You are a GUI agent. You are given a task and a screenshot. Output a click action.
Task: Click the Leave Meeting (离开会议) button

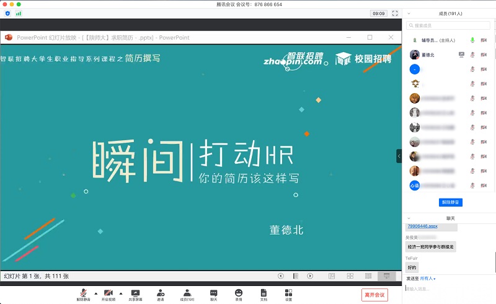tap(374, 295)
